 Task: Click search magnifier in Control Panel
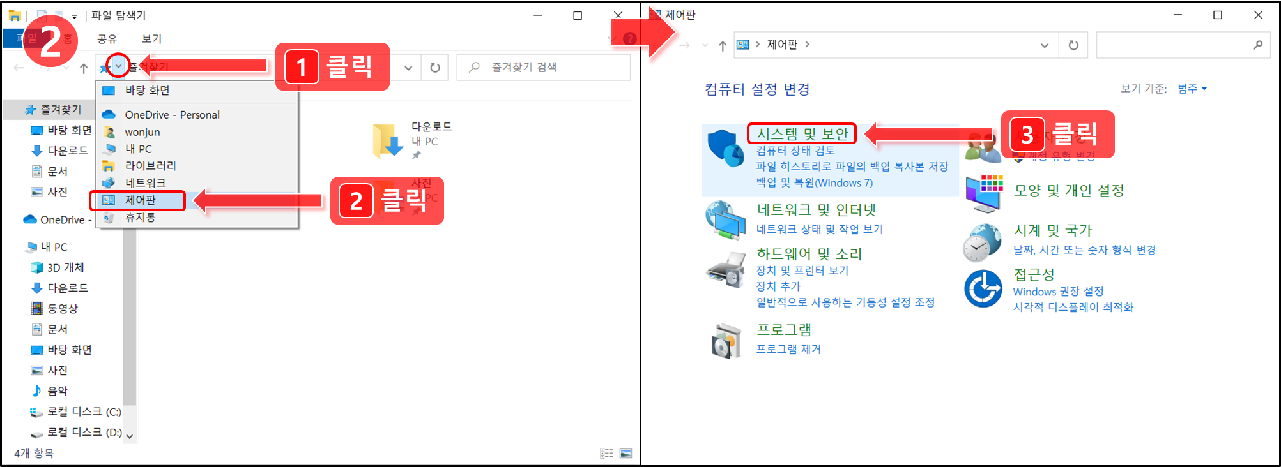coord(1257,45)
